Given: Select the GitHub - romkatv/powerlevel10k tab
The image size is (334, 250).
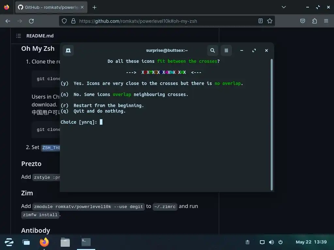Looking at the screenshot, I should (51, 7).
